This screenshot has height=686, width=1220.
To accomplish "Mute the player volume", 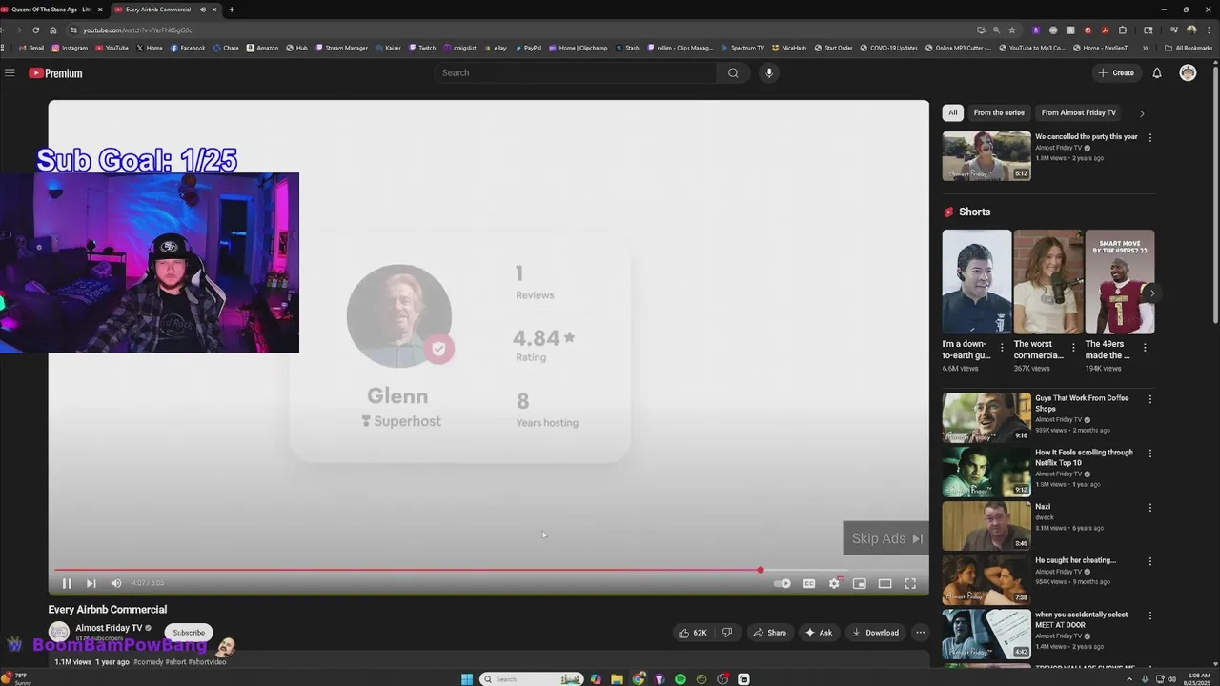I will 116,583.
